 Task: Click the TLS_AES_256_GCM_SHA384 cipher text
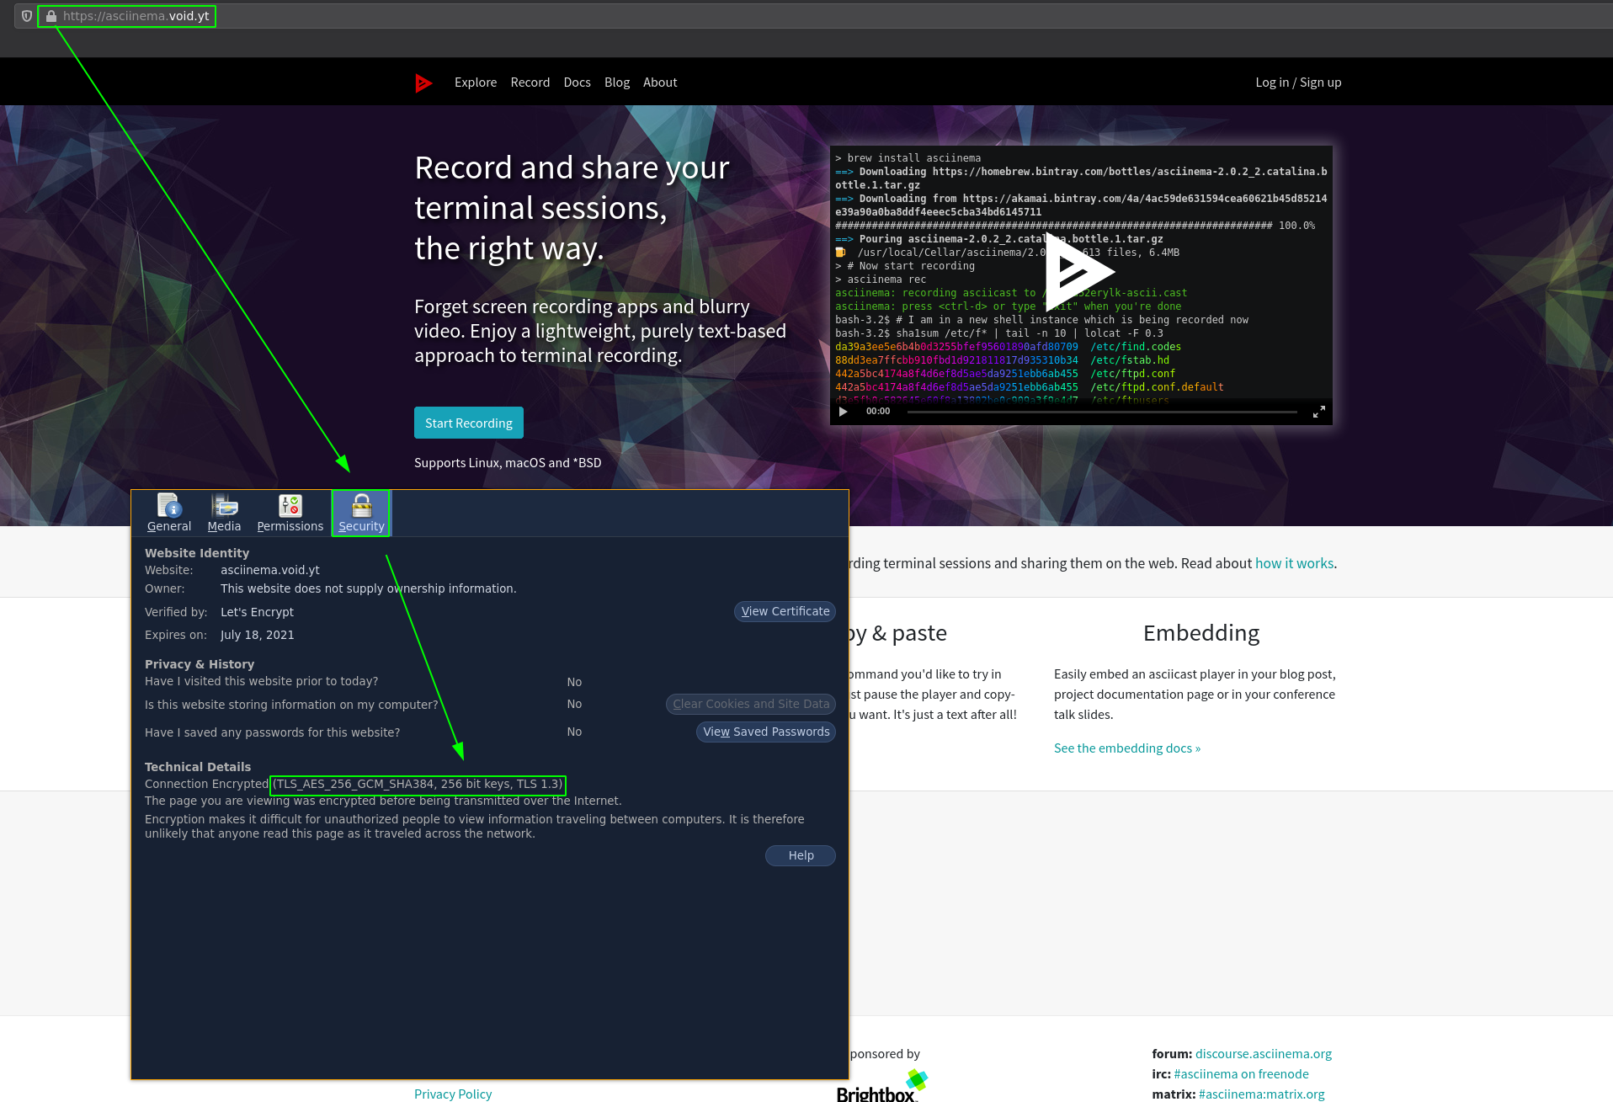point(418,784)
